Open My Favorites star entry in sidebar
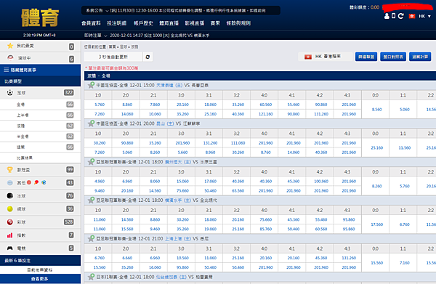436x284 pixels. 40,46
